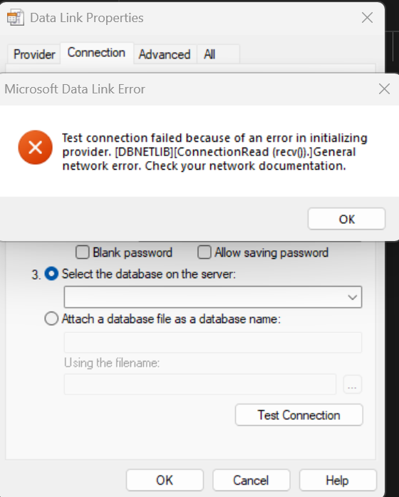Screen dimensions: 399x497
Task: Click the Using the filename field
Action: click(x=199, y=384)
